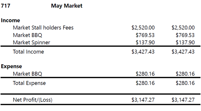The height and width of the screenshot is (111, 201).
Task: Select first column $280.16 total expense
Action: pyautogui.click(x=145, y=83)
